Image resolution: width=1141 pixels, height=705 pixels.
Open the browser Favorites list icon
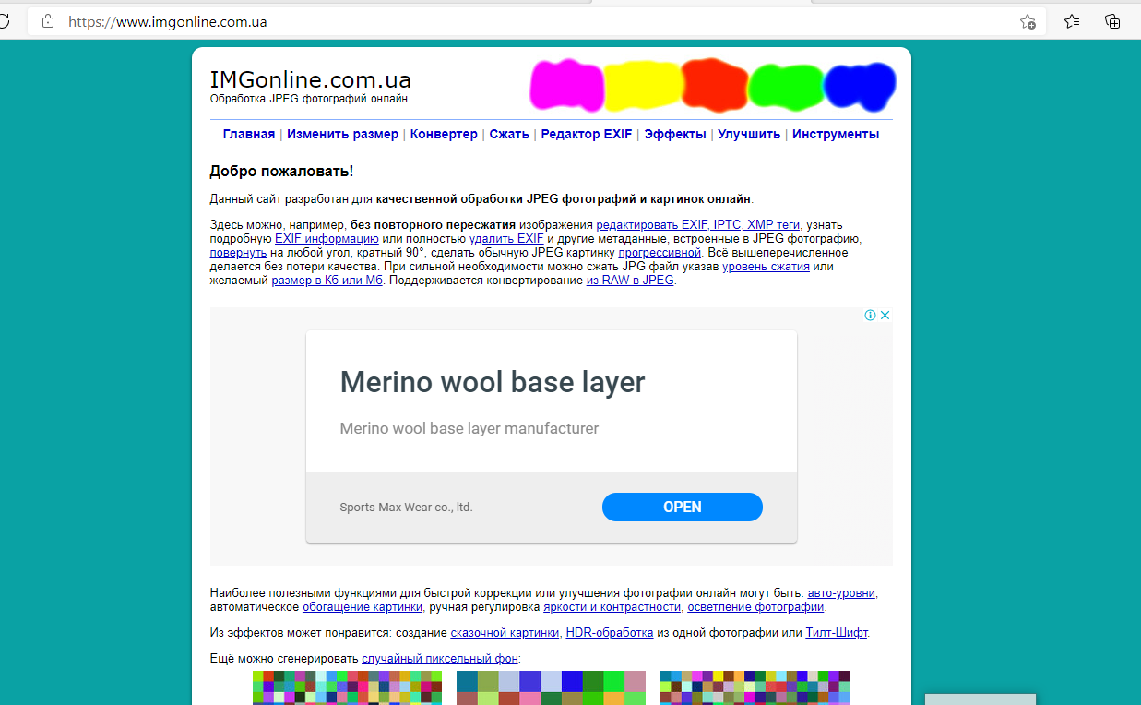pyautogui.click(x=1072, y=21)
